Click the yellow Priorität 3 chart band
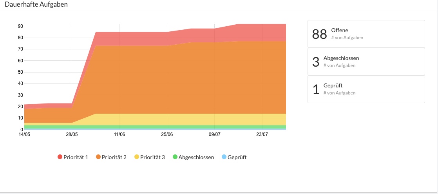This screenshot has height=194, width=438. click(x=176, y=119)
